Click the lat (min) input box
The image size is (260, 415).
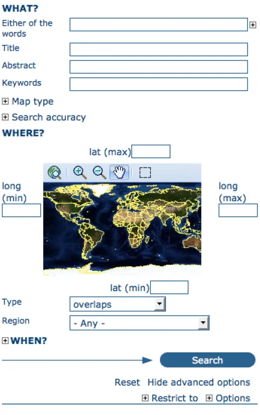[169, 287]
